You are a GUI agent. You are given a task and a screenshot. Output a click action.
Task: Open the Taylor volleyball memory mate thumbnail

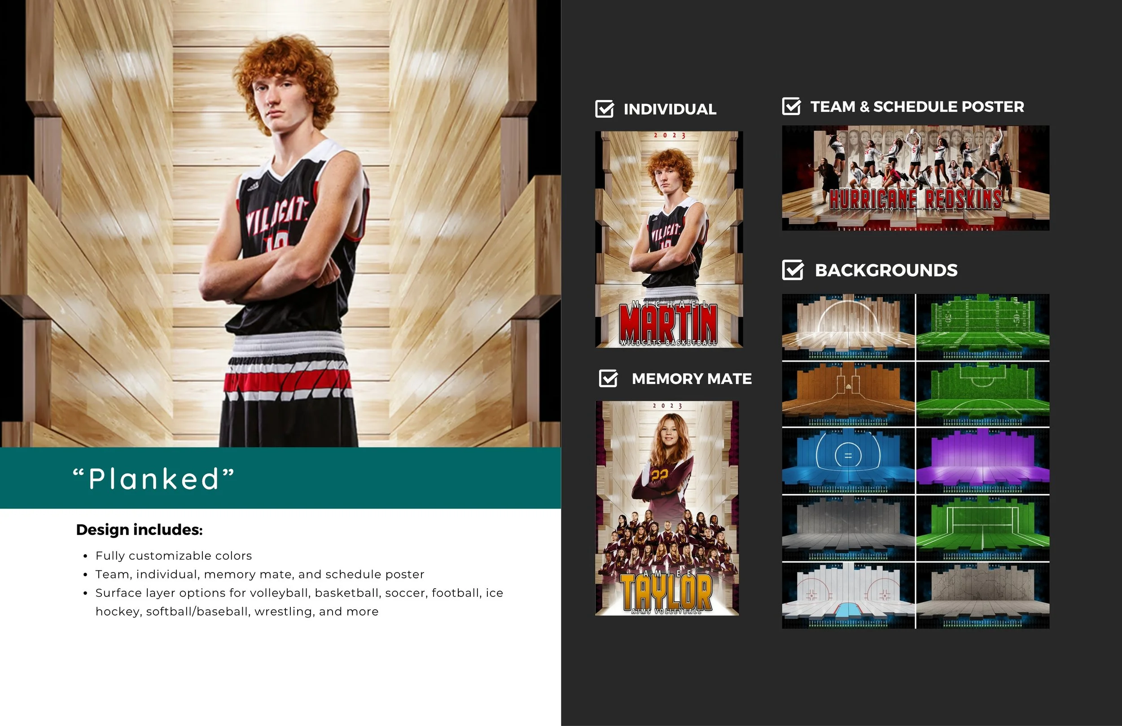pos(666,508)
